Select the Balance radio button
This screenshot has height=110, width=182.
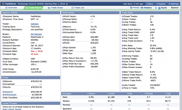coord(169,8)
